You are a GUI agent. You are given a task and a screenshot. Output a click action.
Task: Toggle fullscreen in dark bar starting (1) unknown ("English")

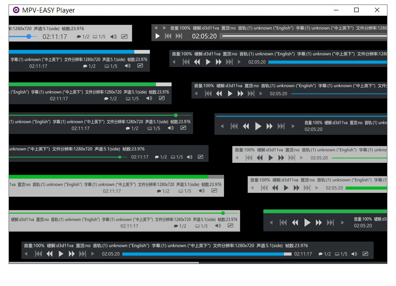pos(183,128)
